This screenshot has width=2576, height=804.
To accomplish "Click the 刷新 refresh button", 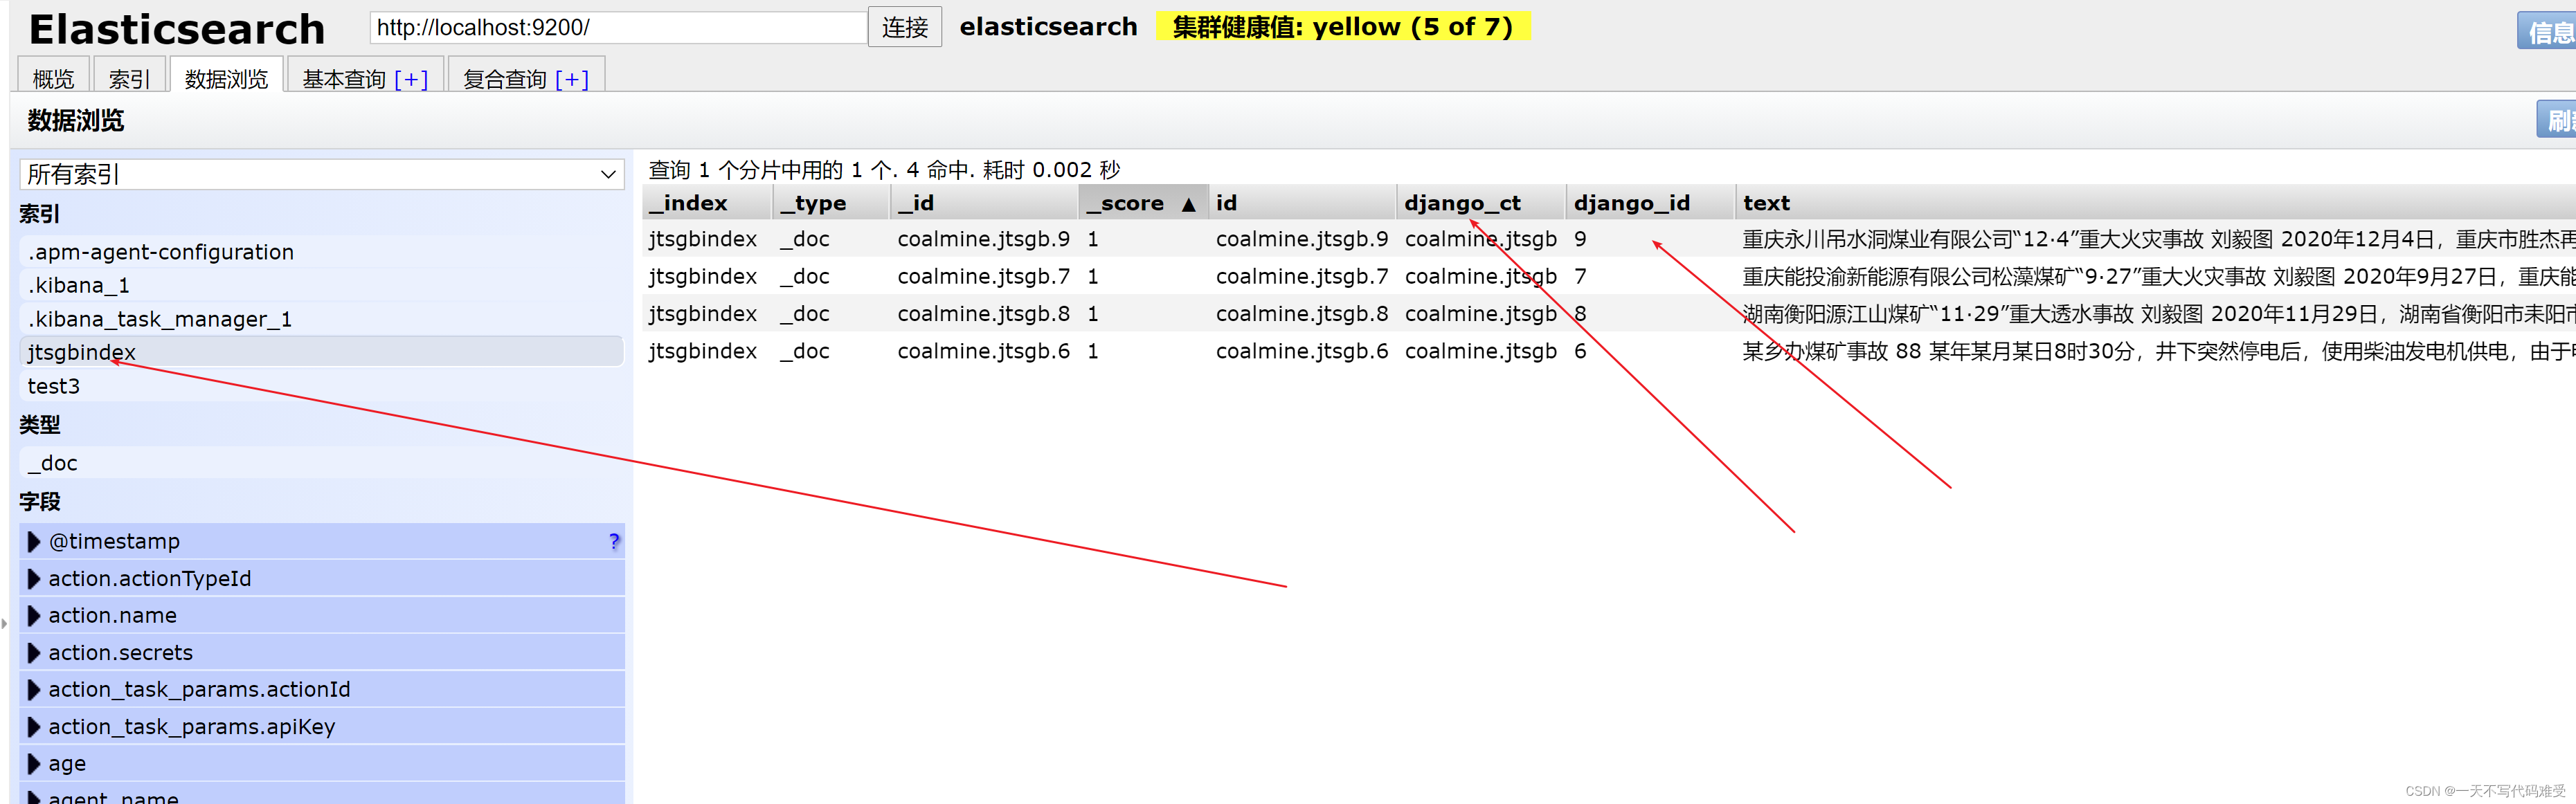I will (2557, 120).
